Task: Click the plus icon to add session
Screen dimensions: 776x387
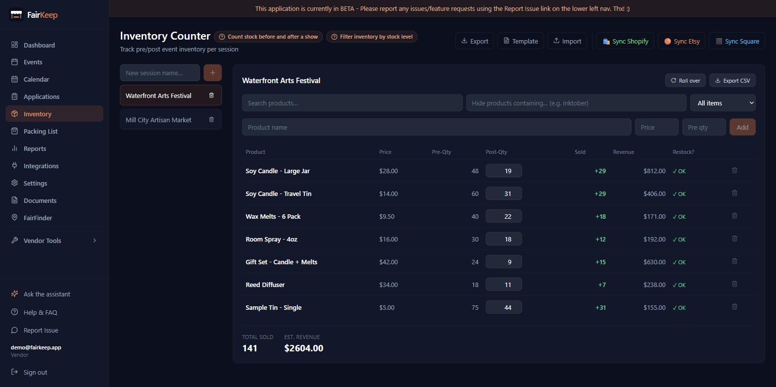Action: pos(212,73)
